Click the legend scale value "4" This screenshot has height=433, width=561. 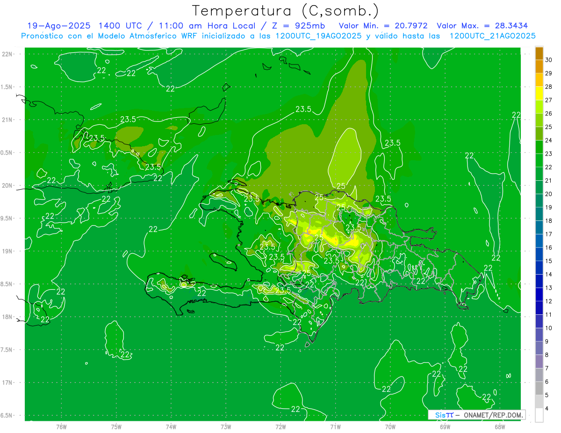point(547,408)
